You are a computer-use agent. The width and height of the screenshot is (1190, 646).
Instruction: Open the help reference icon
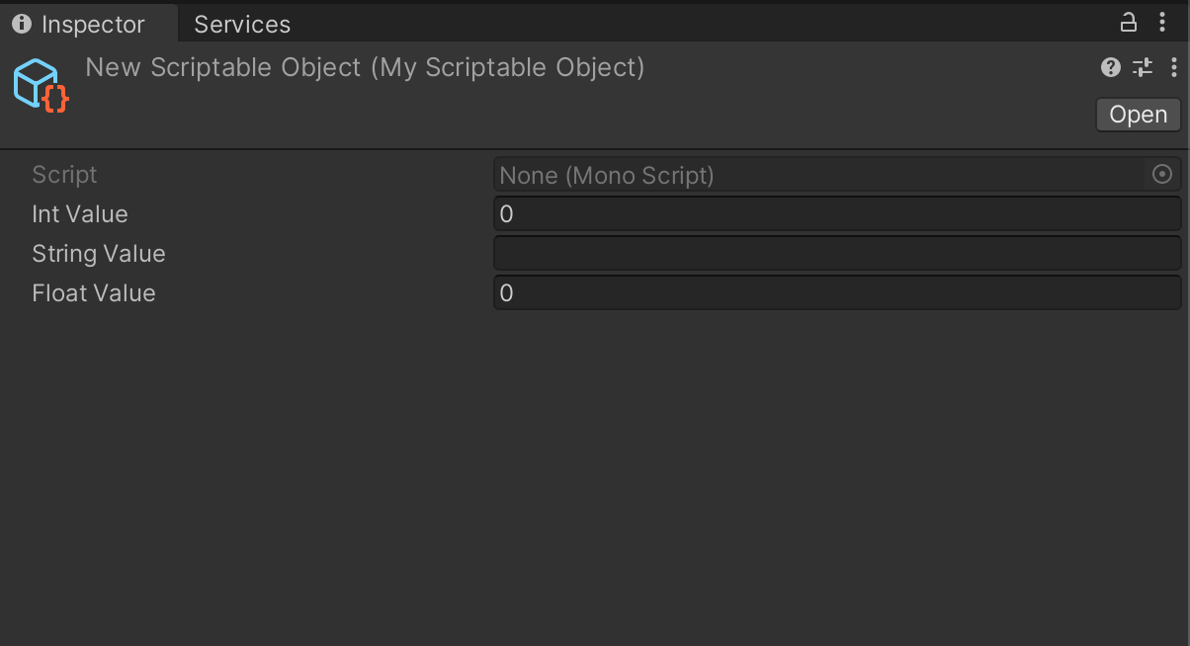point(1110,67)
